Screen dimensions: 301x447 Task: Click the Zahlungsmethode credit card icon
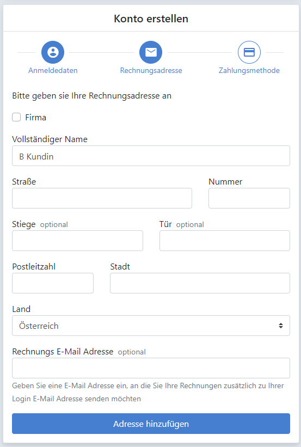[249, 52]
